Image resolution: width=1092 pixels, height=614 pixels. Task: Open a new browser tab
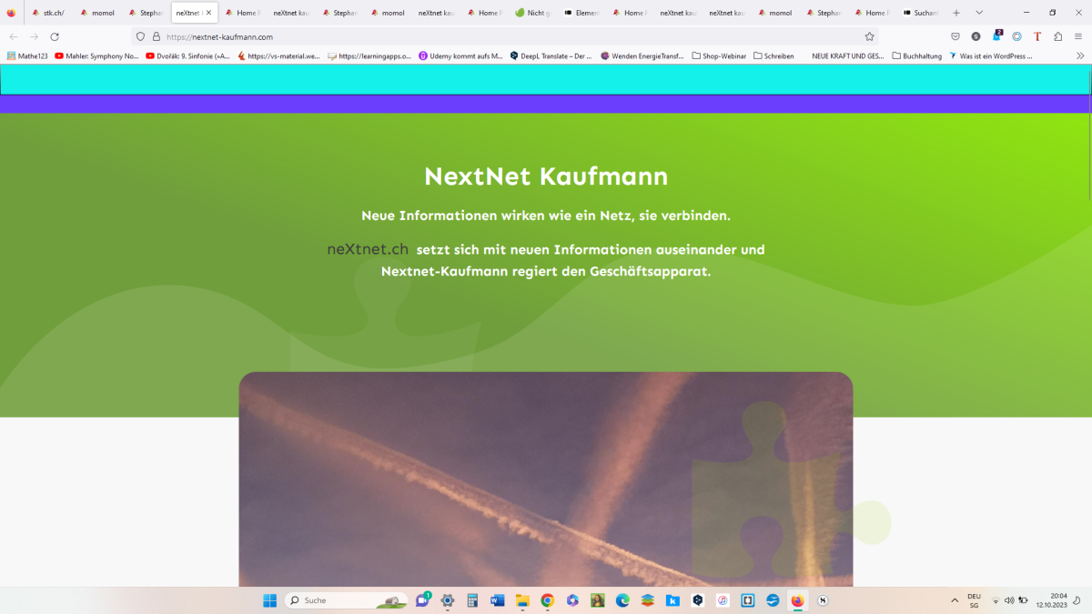955,13
